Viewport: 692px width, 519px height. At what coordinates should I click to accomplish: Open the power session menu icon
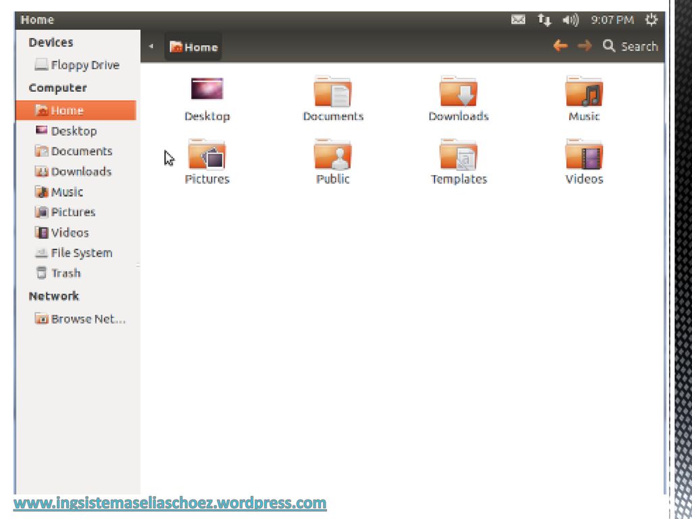point(651,20)
